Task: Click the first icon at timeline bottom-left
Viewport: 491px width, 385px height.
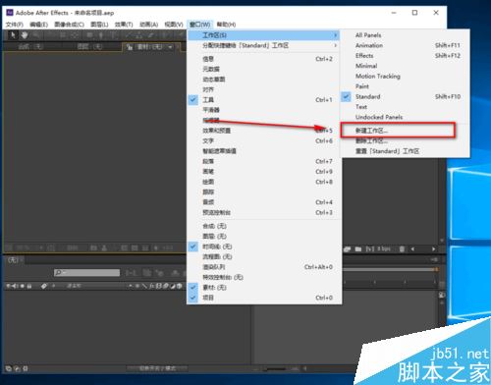Action: (x=9, y=368)
